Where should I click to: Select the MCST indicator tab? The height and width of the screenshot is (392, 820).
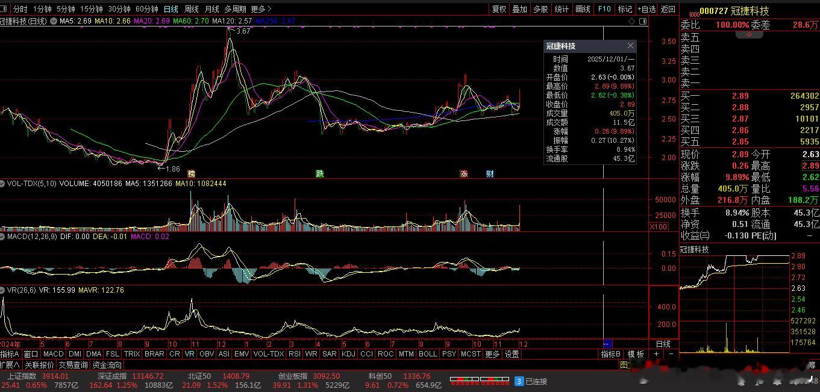pyautogui.click(x=471, y=354)
